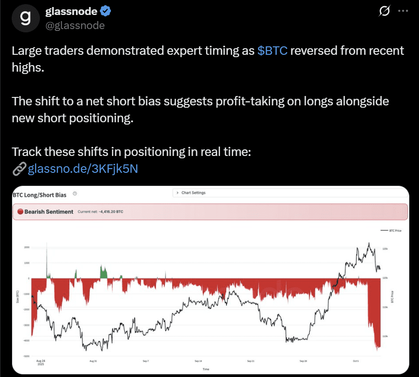
Task: Click the Current net BTC value
Action: coord(100,212)
